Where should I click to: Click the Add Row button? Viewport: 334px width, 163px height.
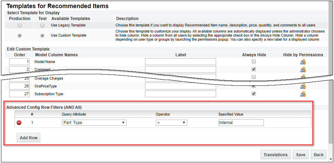(x=28, y=138)
